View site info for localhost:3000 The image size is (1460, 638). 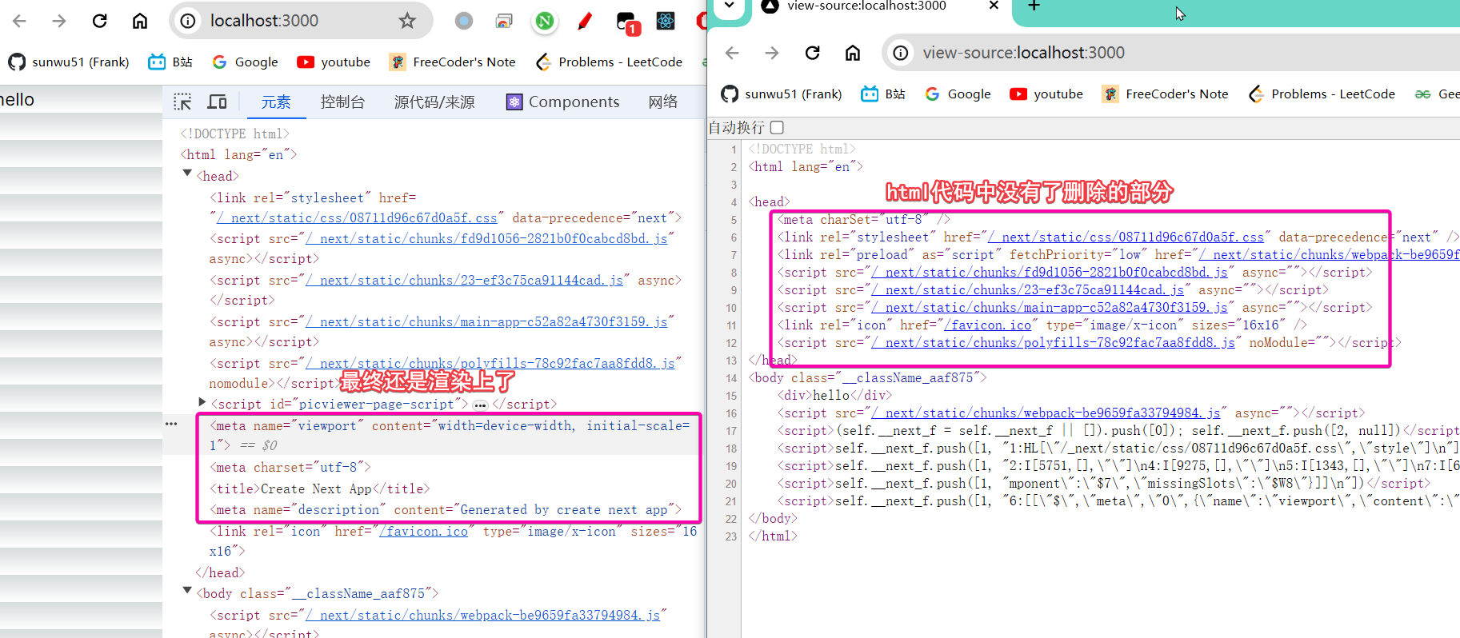pyautogui.click(x=188, y=21)
